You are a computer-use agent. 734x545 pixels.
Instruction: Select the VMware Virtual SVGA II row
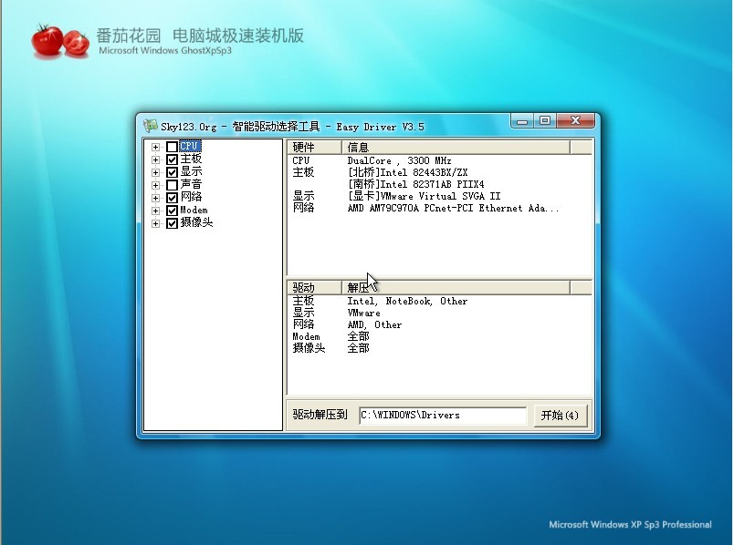click(x=439, y=196)
